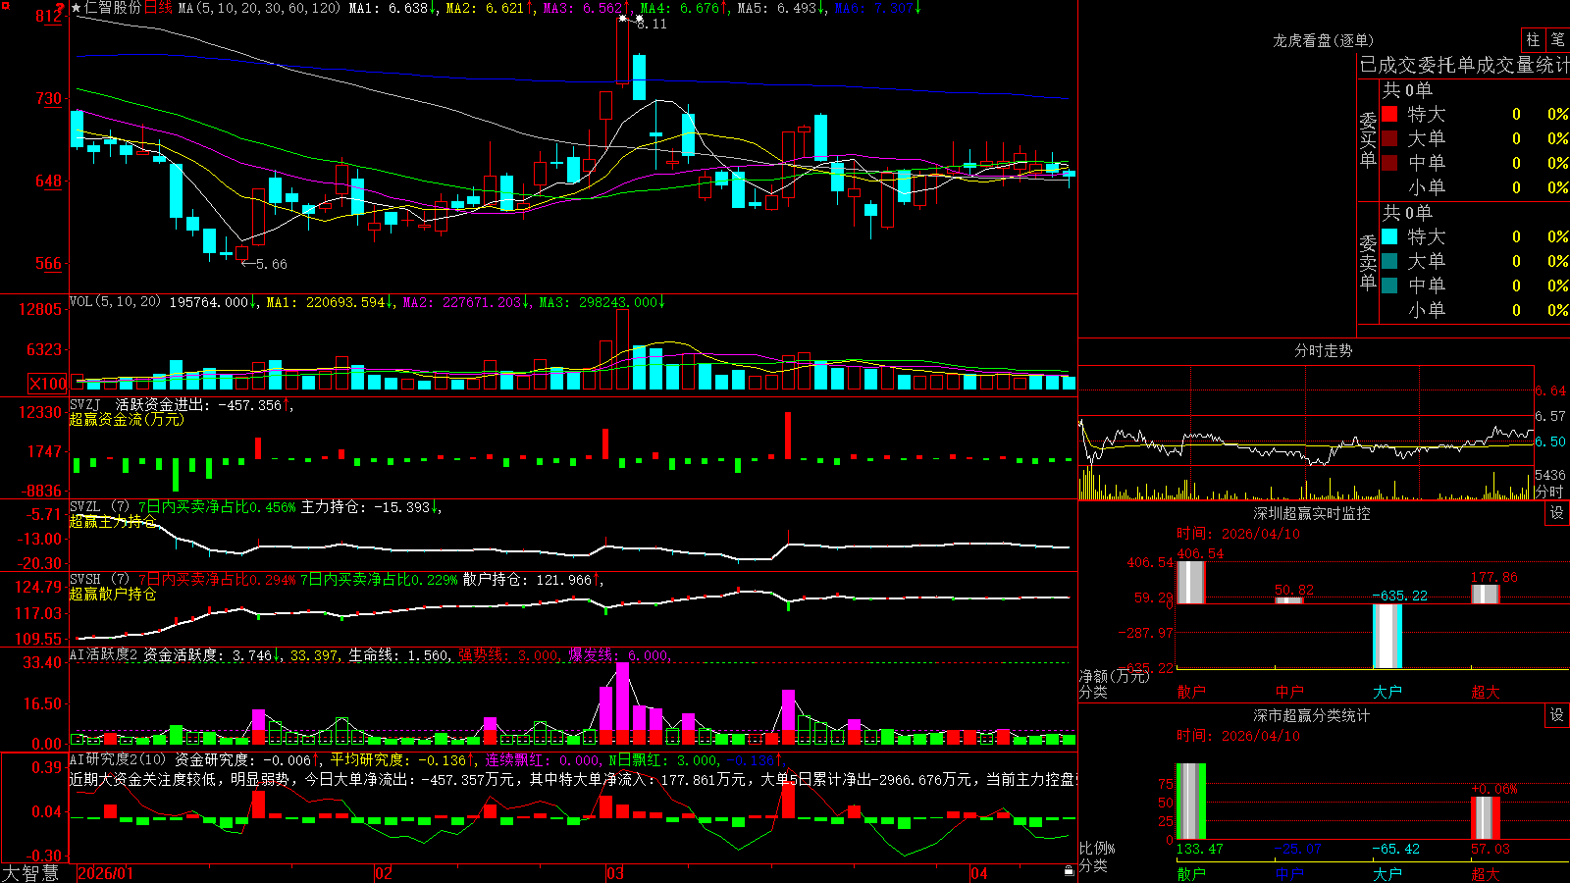Click the dark red 中单 buy-order swatch
The height and width of the screenshot is (883, 1570).
pyautogui.click(x=1389, y=163)
